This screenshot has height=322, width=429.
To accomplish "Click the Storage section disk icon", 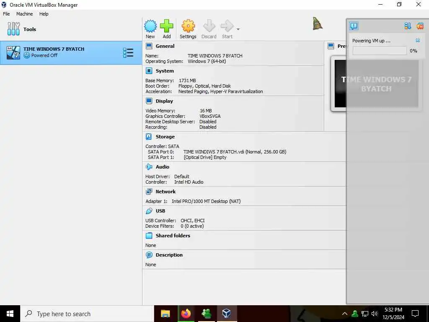I will [x=149, y=137].
